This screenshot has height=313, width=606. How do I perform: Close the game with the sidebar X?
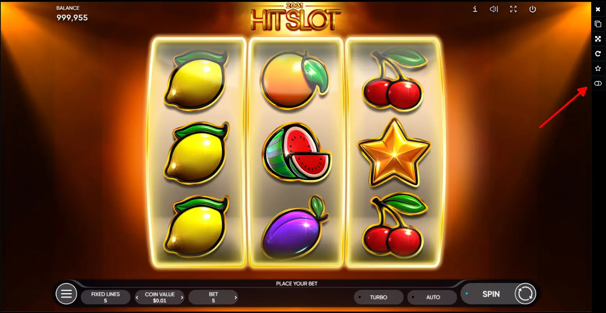click(x=598, y=9)
